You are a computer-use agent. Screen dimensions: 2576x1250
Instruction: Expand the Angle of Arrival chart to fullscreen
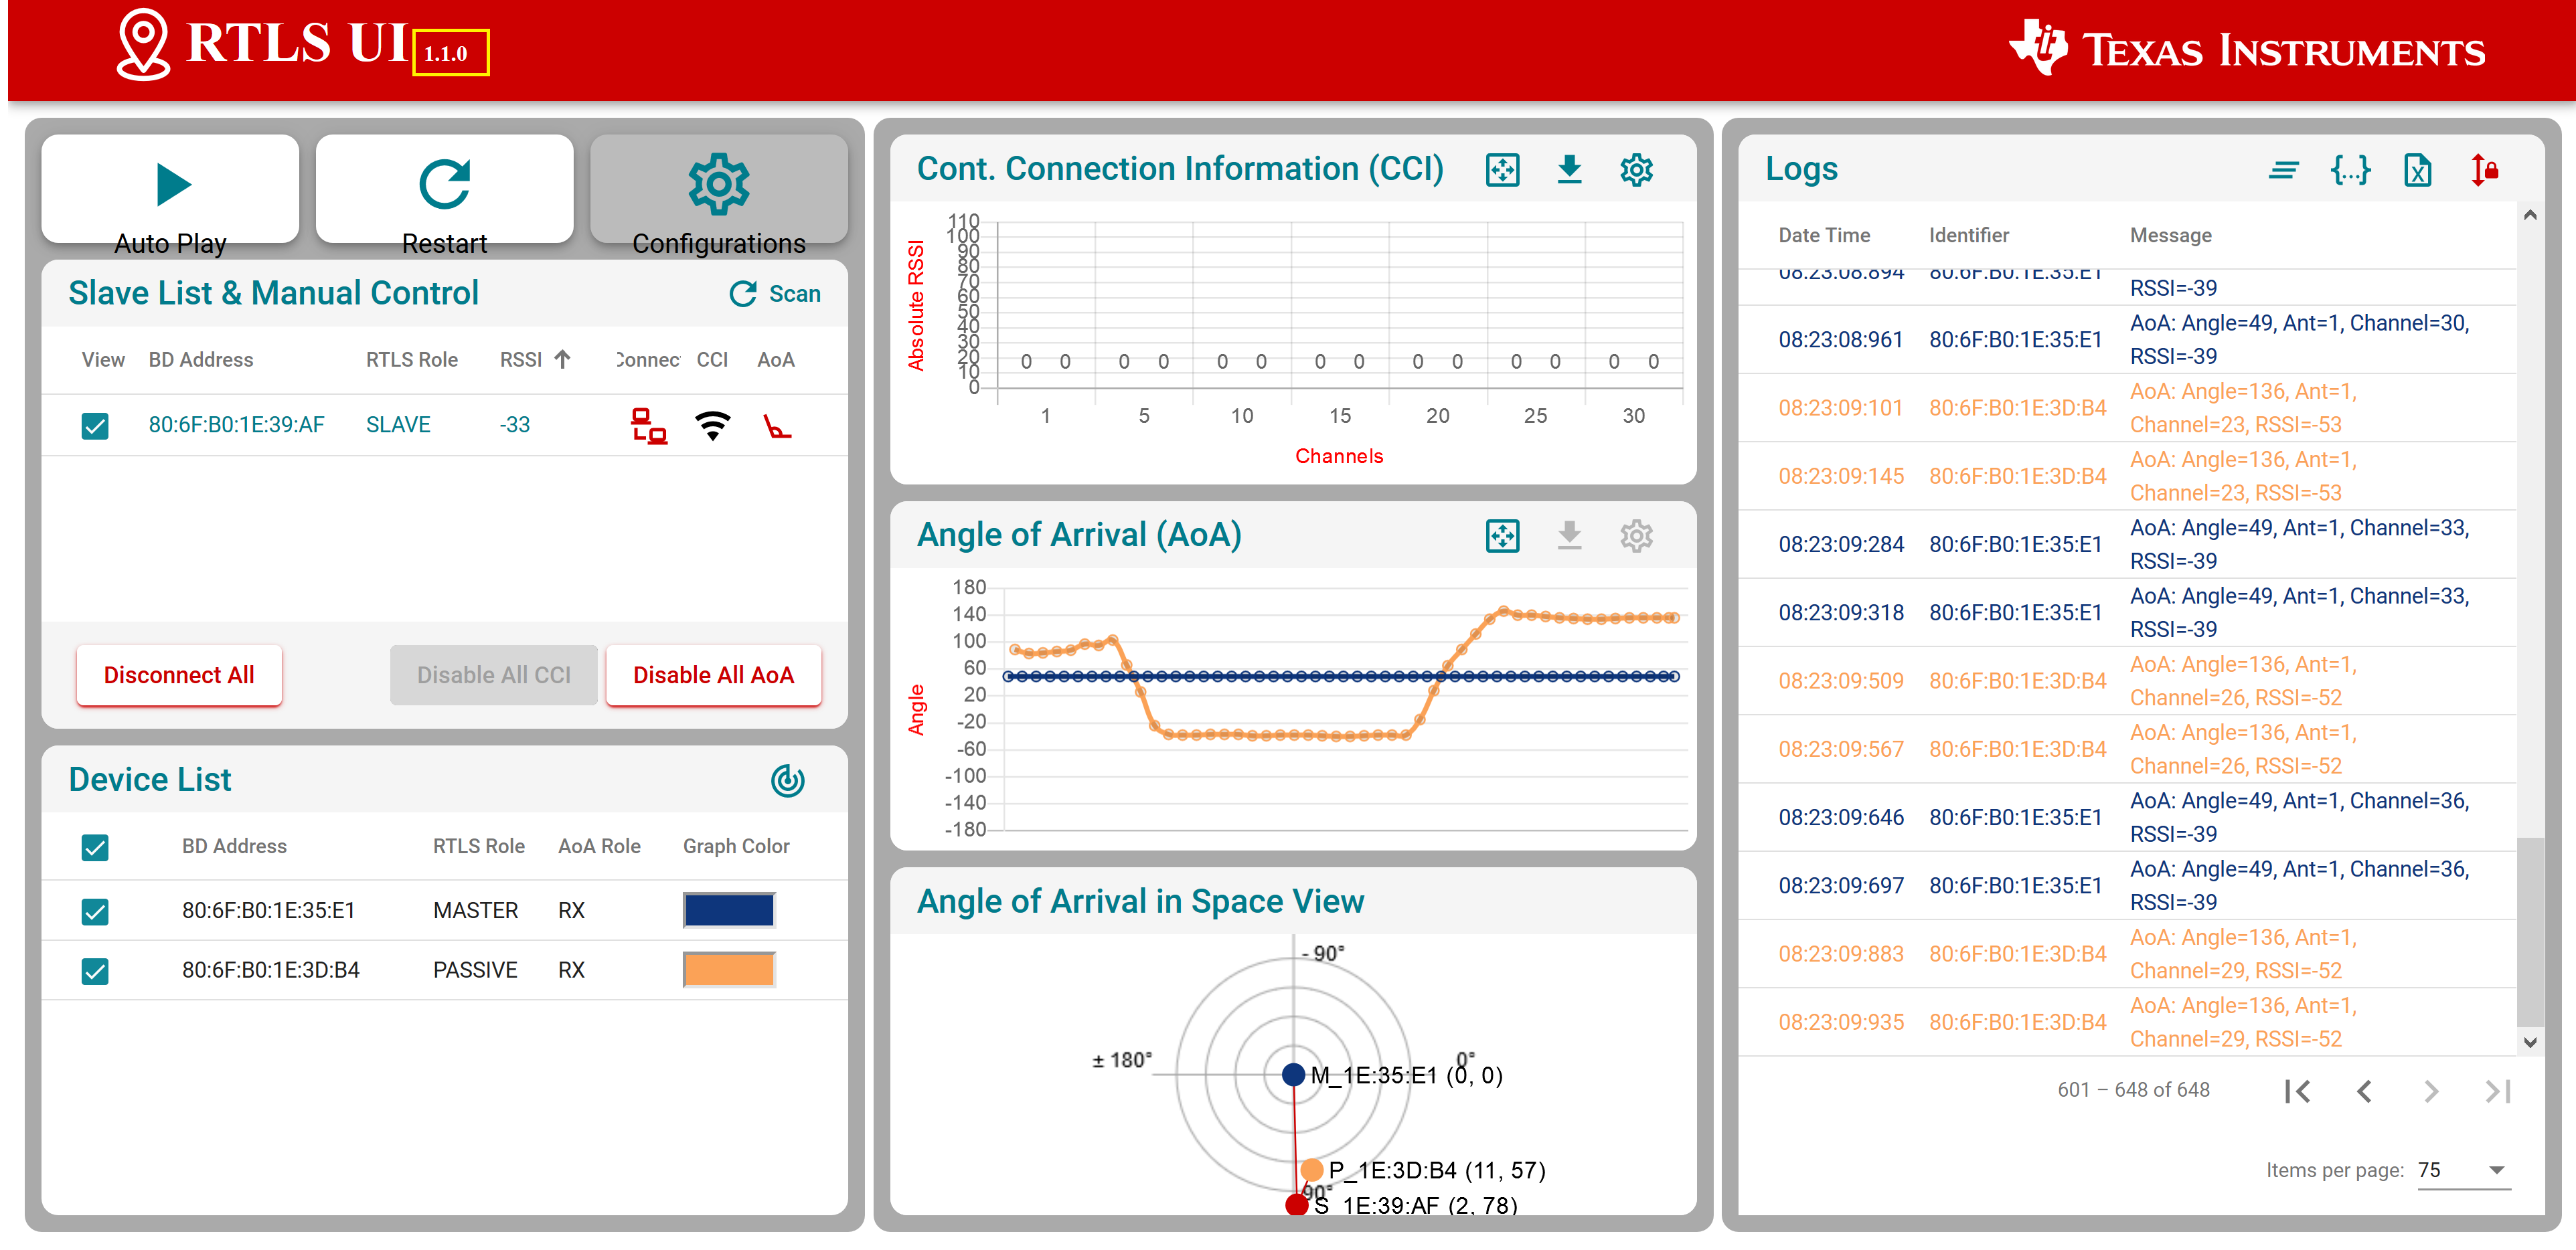[1502, 535]
